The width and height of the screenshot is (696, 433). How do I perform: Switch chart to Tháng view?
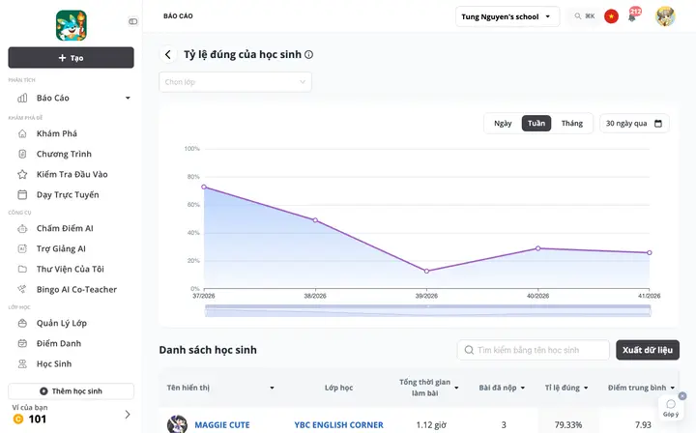[x=571, y=124]
